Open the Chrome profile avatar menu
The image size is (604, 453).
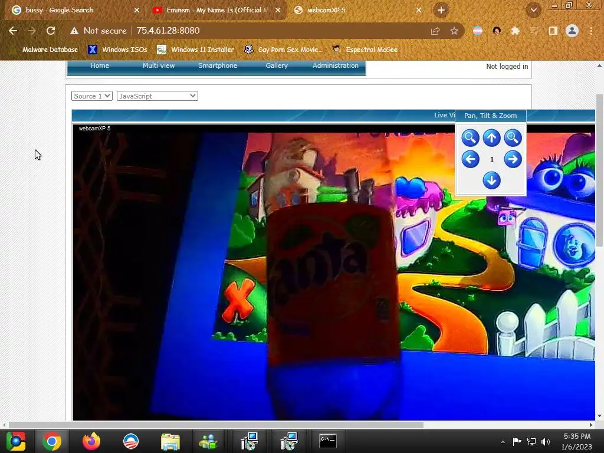point(572,31)
